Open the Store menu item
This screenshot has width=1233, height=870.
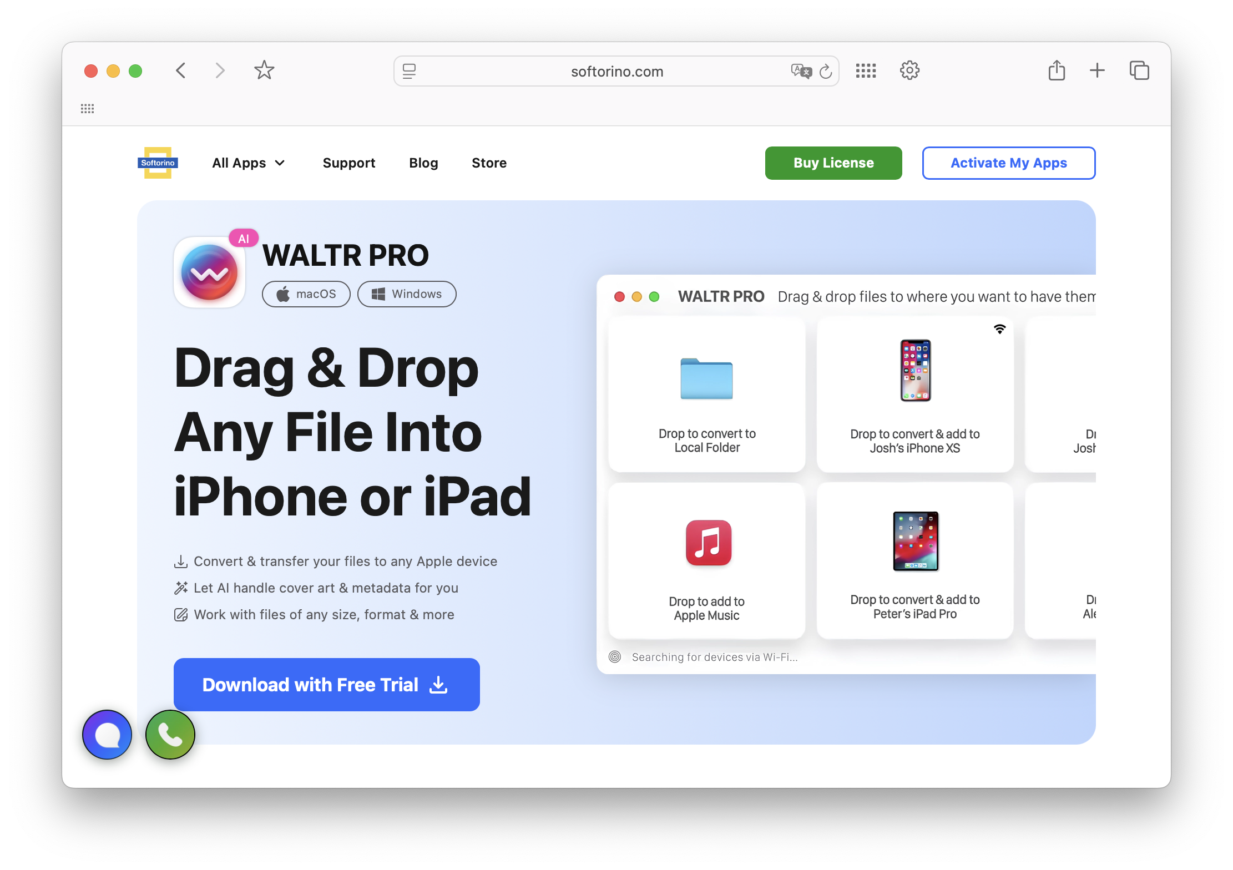pyautogui.click(x=489, y=163)
